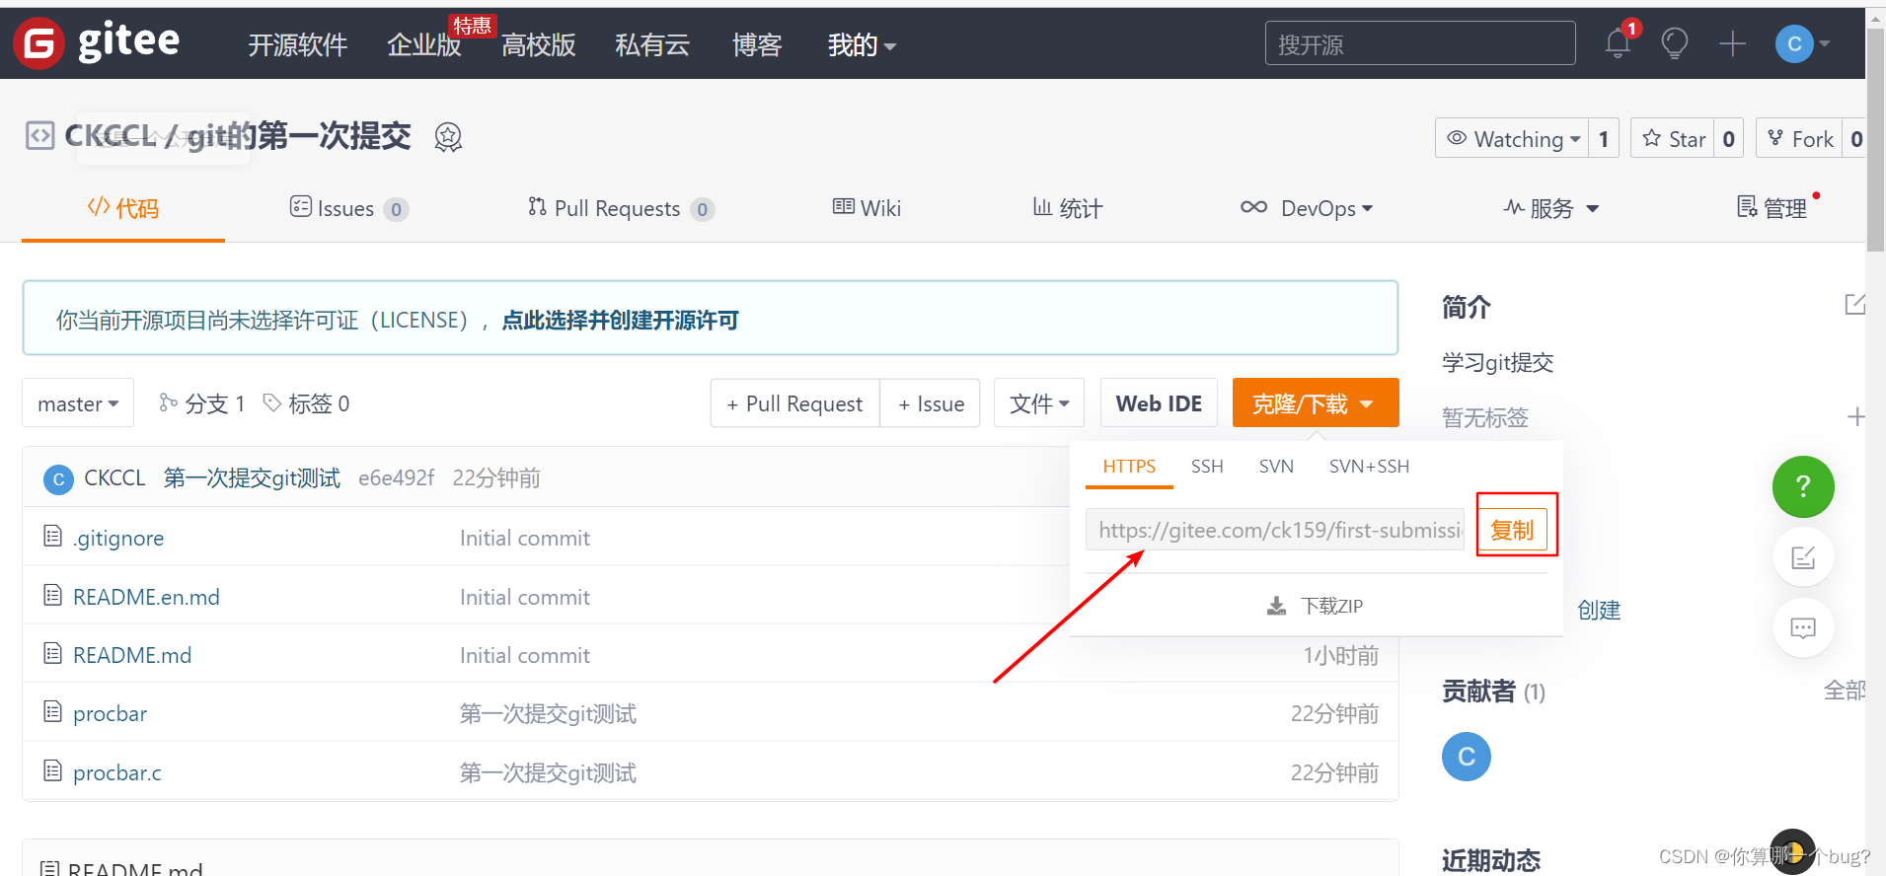Click the repository badge icon beside title
This screenshot has width=1886, height=876.
[448, 137]
